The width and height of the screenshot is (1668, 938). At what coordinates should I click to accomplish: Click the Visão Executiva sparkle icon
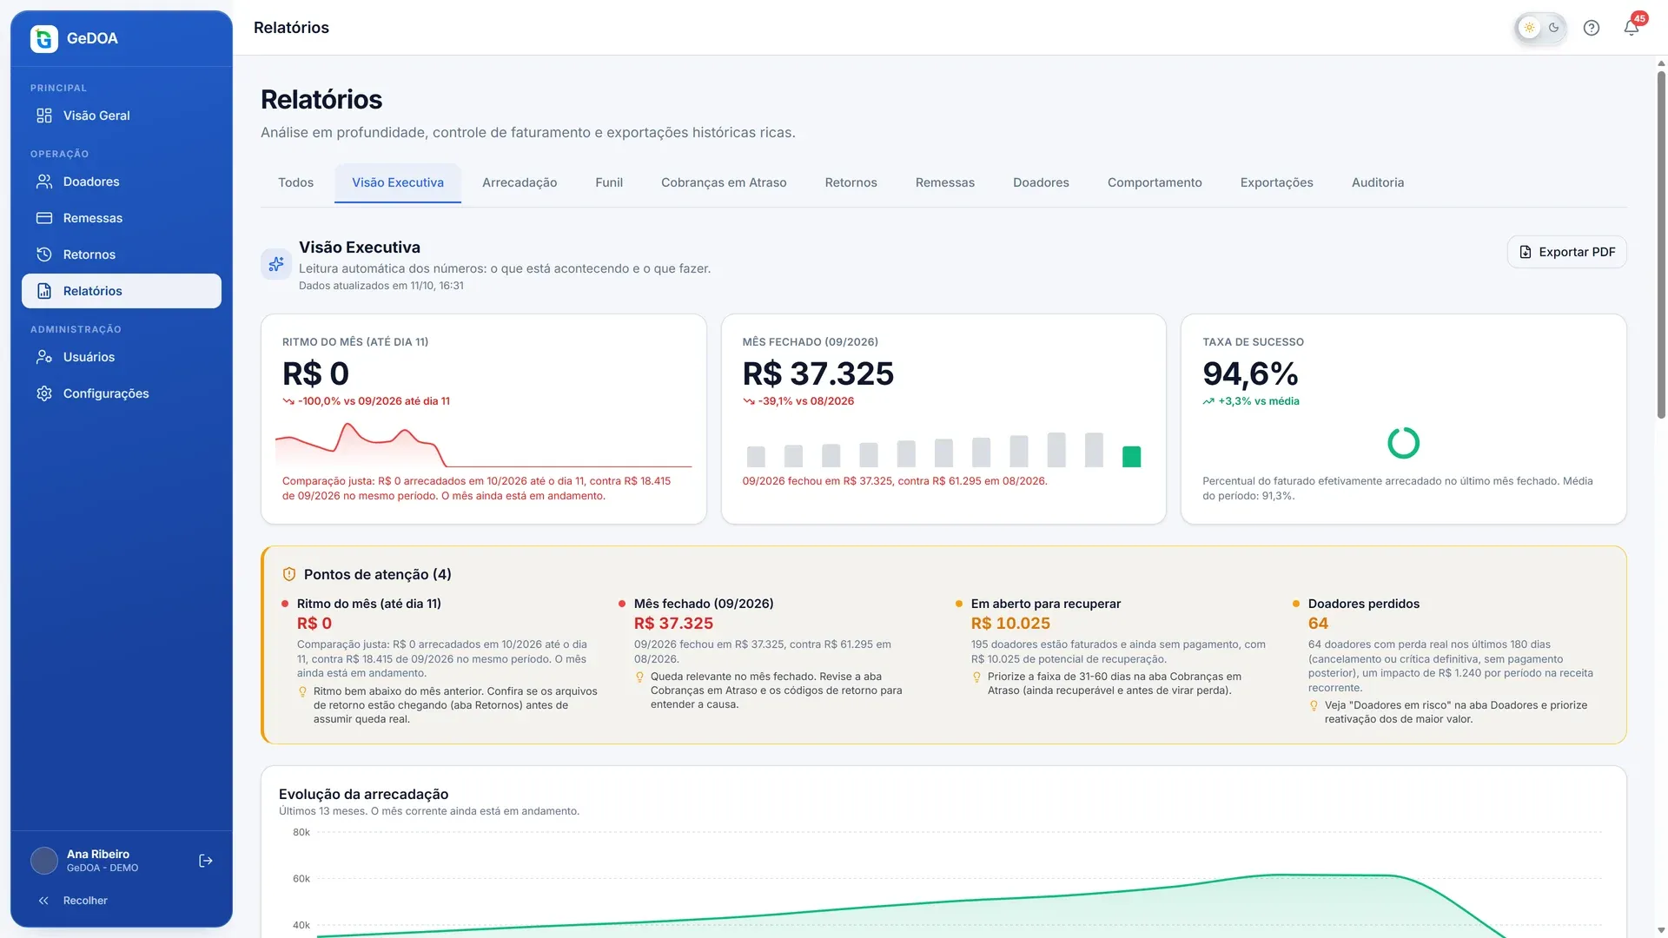pyautogui.click(x=276, y=264)
